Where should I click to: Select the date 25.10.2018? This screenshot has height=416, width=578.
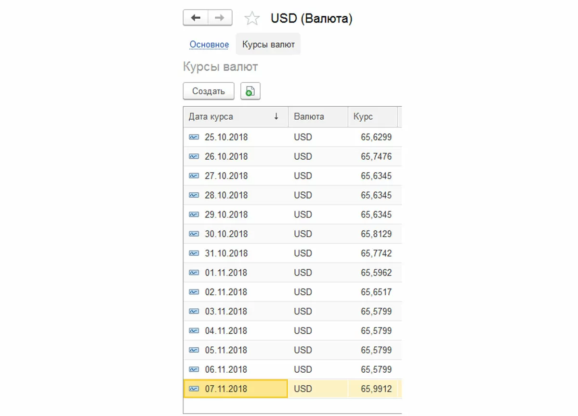tap(226, 137)
